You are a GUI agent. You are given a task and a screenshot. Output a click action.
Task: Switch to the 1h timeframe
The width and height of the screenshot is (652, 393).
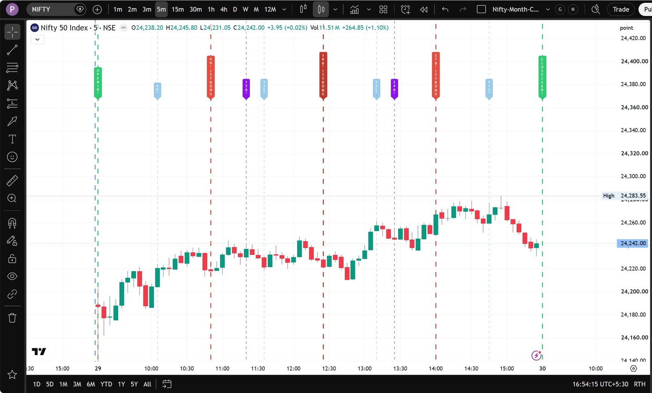pos(211,9)
